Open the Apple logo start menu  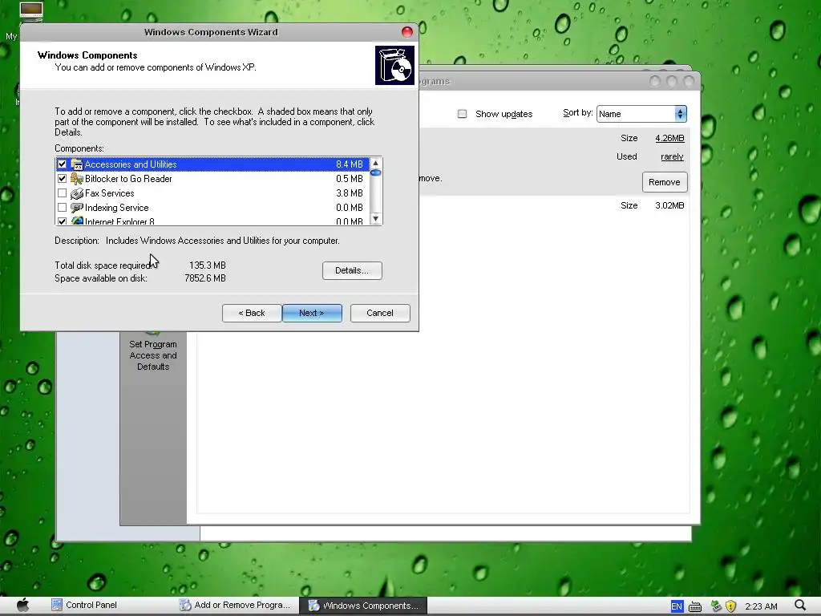(x=23, y=605)
